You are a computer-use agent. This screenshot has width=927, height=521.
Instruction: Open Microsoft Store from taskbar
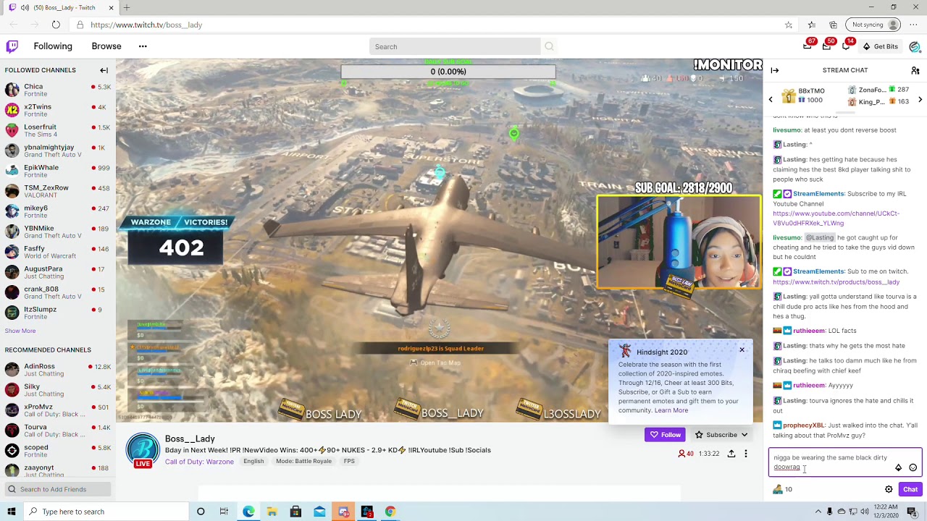295,512
